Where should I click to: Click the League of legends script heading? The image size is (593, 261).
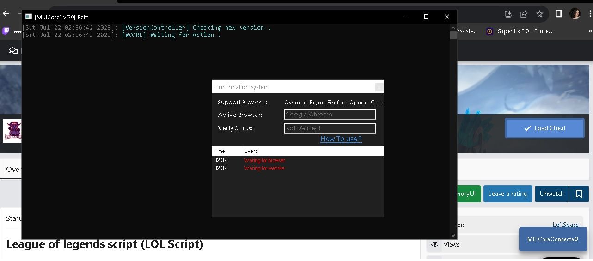105,244
